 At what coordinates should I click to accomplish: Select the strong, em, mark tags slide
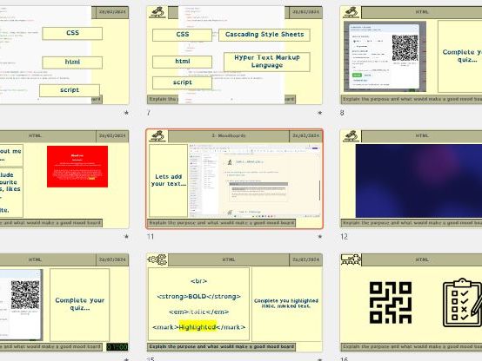[235, 303]
